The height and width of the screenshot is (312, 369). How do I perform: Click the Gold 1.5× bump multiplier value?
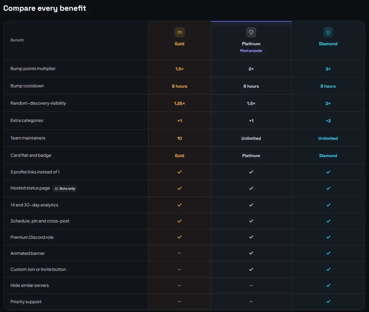click(x=179, y=69)
